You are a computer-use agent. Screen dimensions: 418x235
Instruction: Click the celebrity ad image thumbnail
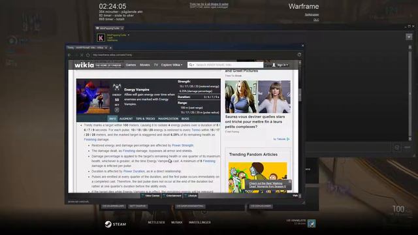pos(257,97)
